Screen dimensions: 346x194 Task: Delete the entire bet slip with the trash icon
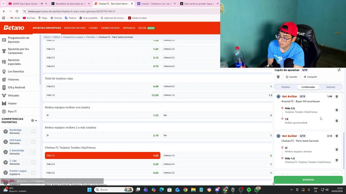click(x=278, y=77)
